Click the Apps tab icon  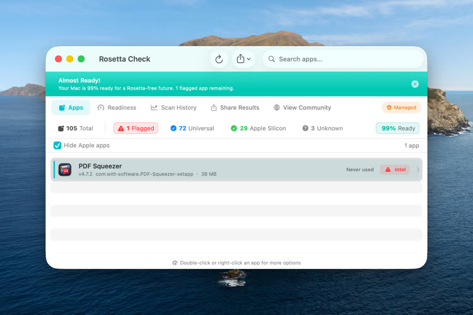tap(62, 108)
